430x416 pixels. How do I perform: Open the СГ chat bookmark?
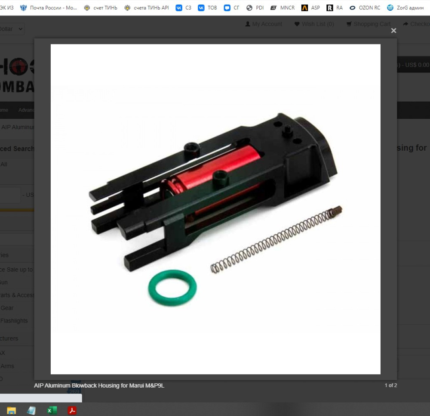click(231, 8)
